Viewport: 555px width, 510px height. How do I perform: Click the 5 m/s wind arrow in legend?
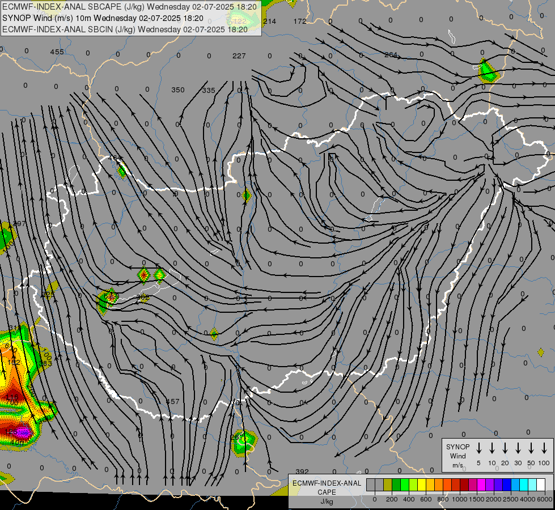point(479,448)
